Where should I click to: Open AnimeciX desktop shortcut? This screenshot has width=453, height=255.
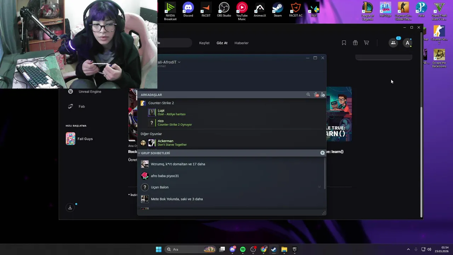click(x=260, y=10)
